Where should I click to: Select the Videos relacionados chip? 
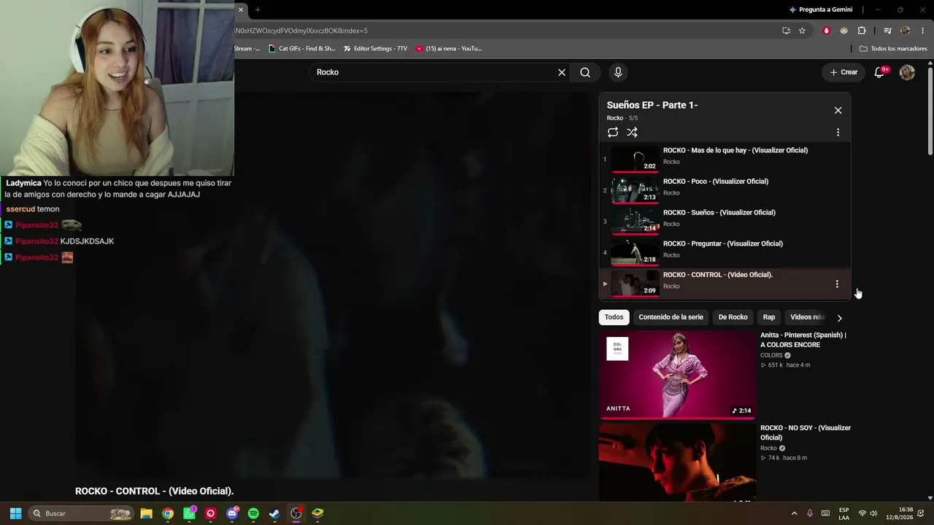pyautogui.click(x=807, y=317)
